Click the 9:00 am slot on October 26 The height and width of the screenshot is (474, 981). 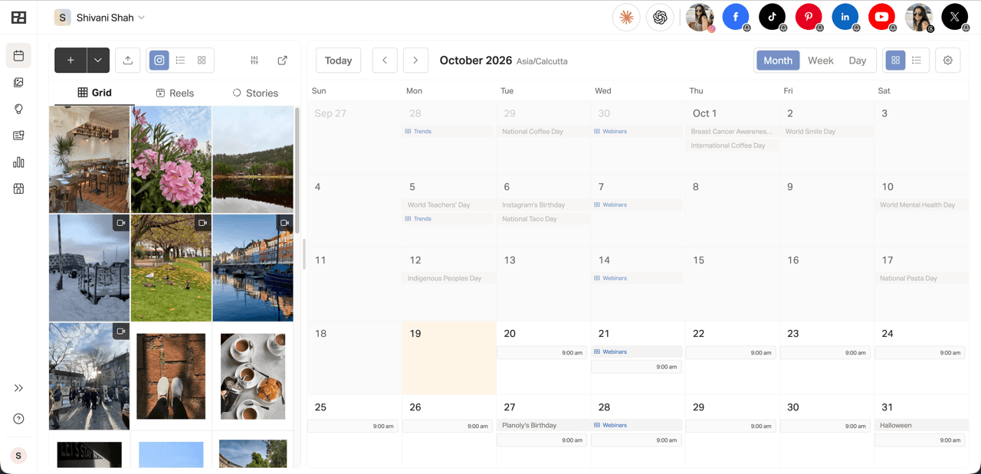pyautogui.click(x=448, y=427)
